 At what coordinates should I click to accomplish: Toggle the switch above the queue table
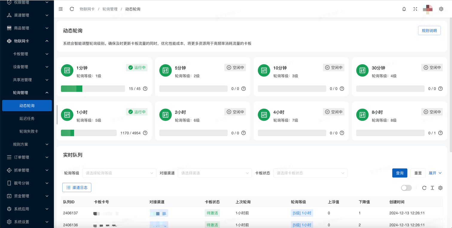(406, 188)
